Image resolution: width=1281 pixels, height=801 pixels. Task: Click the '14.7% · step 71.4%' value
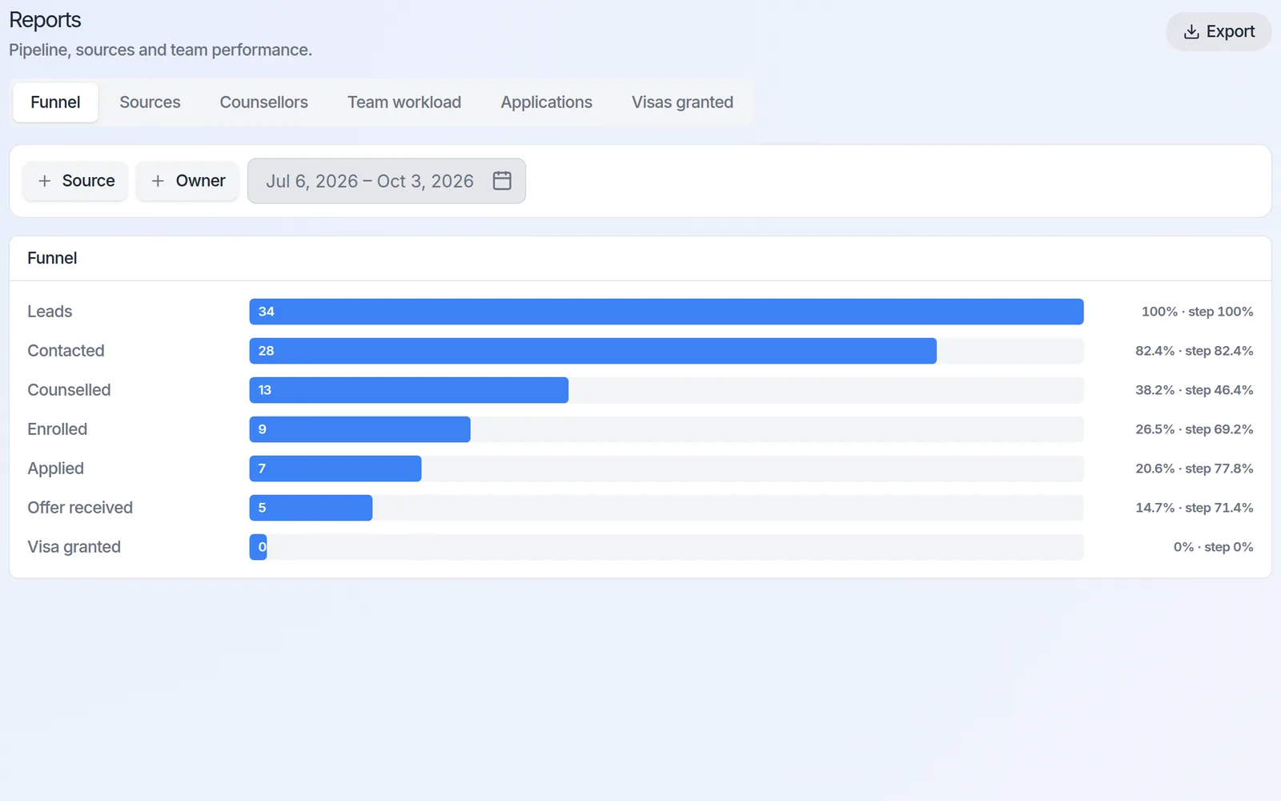tap(1194, 508)
